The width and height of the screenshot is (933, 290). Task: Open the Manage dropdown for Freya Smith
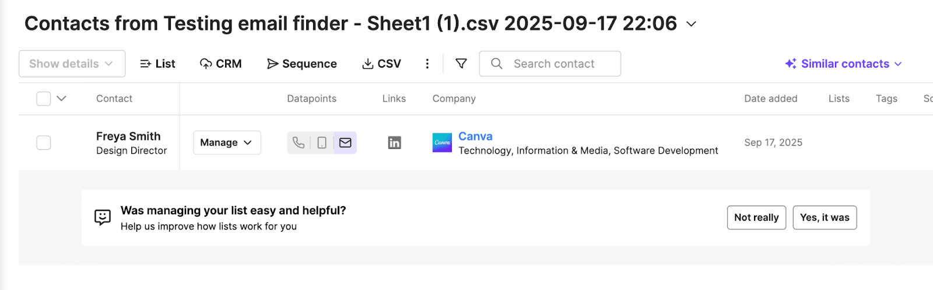click(226, 143)
